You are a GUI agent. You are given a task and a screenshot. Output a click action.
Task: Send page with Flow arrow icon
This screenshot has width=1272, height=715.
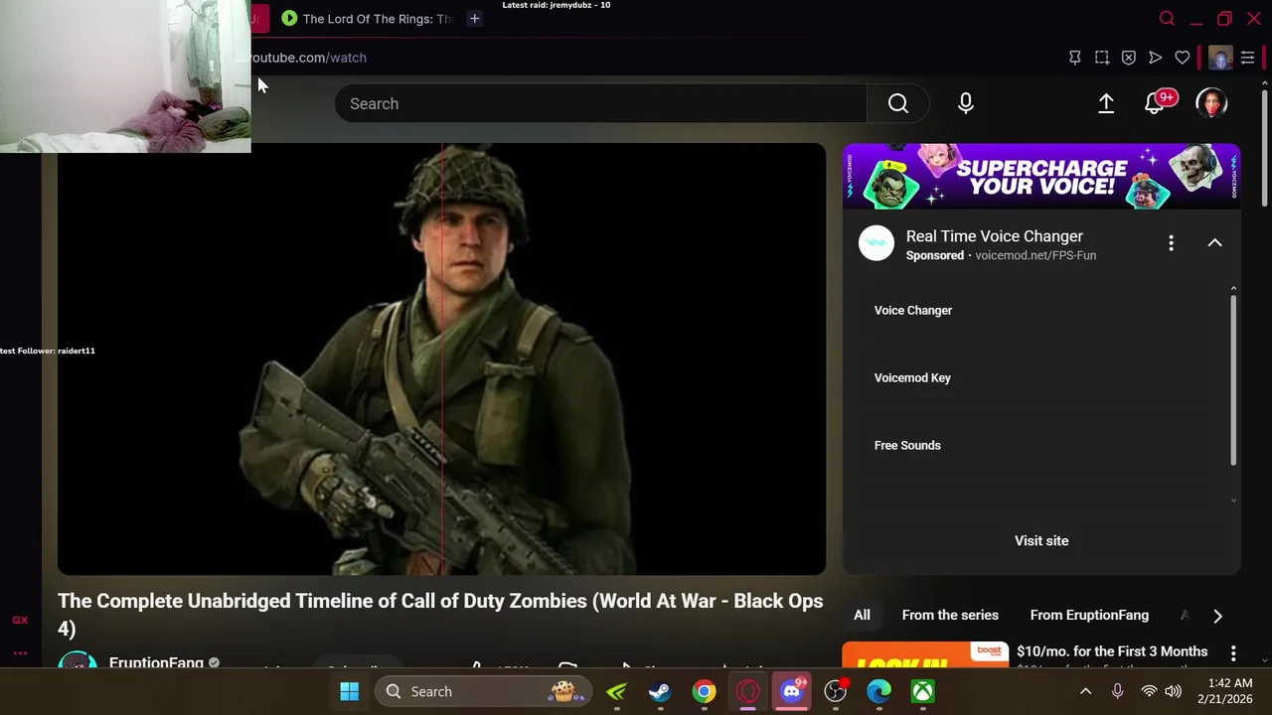pyautogui.click(x=1155, y=58)
